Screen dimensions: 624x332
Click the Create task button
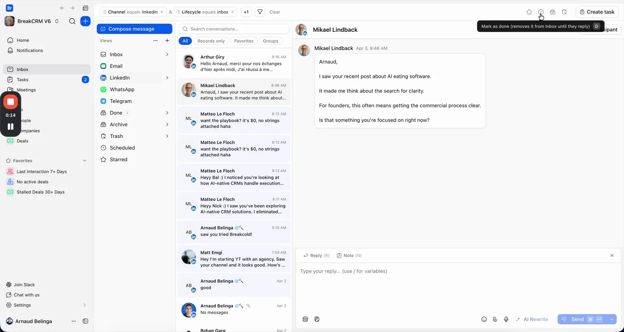coord(597,12)
